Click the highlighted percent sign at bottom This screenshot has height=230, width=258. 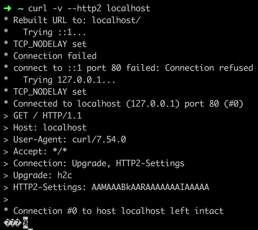click(26, 223)
